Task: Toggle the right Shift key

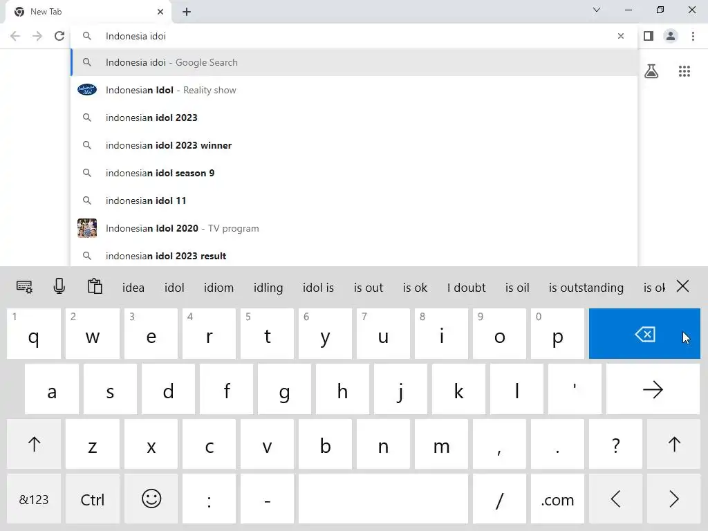Action: point(673,445)
